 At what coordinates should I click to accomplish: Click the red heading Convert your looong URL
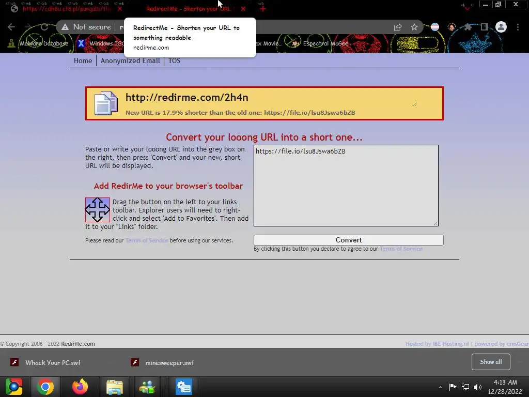[264, 137]
